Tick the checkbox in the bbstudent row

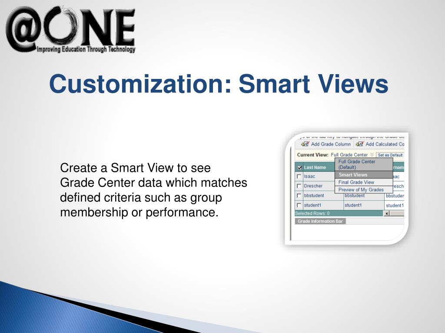point(299,196)
